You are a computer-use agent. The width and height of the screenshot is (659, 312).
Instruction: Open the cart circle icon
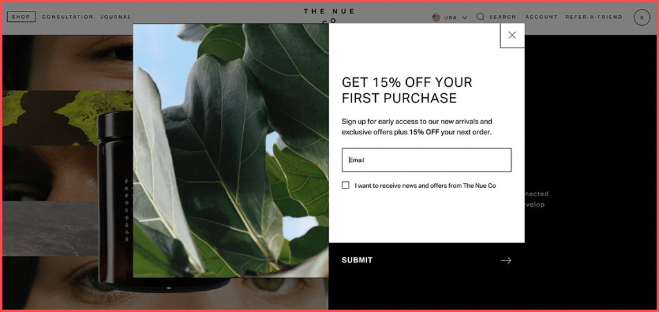tap(642, 17)
